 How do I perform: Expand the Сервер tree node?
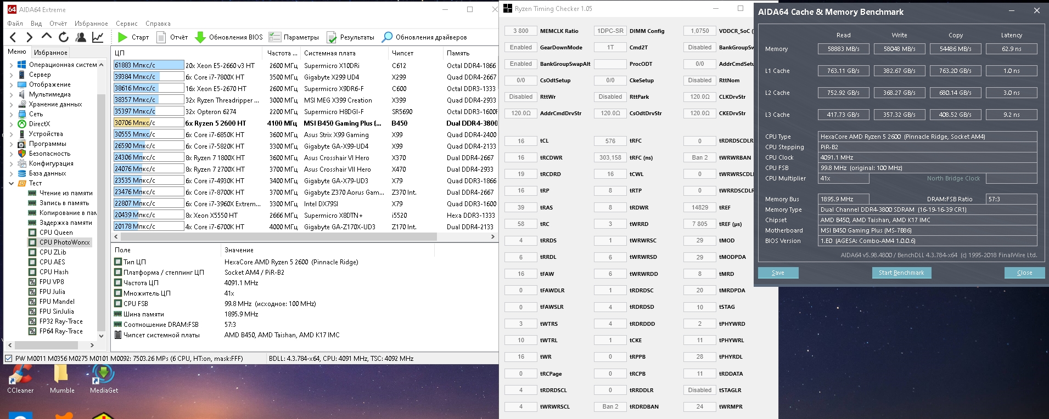[x=11, y=75]
